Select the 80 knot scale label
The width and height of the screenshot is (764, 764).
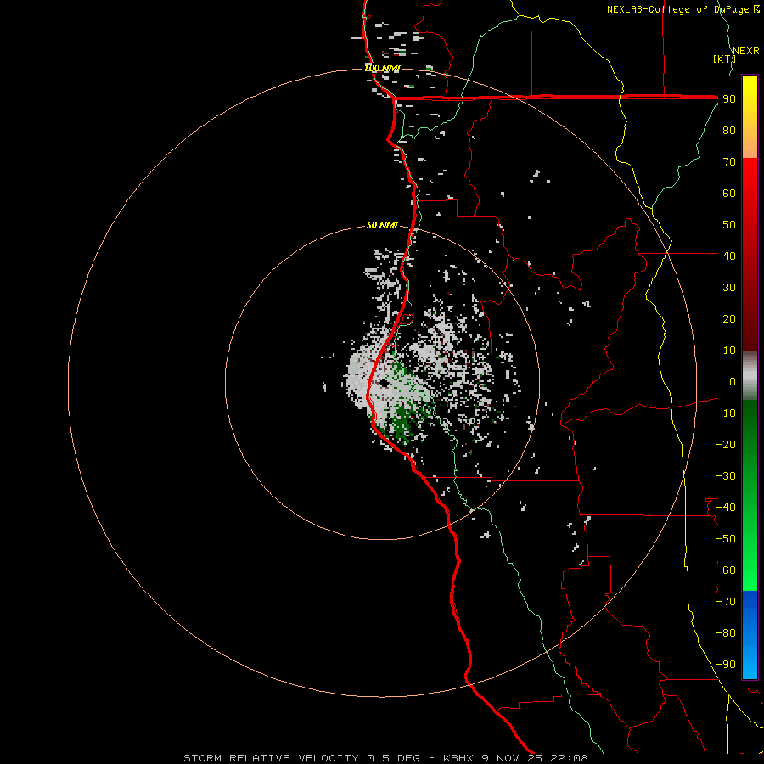tap(729, 130)
